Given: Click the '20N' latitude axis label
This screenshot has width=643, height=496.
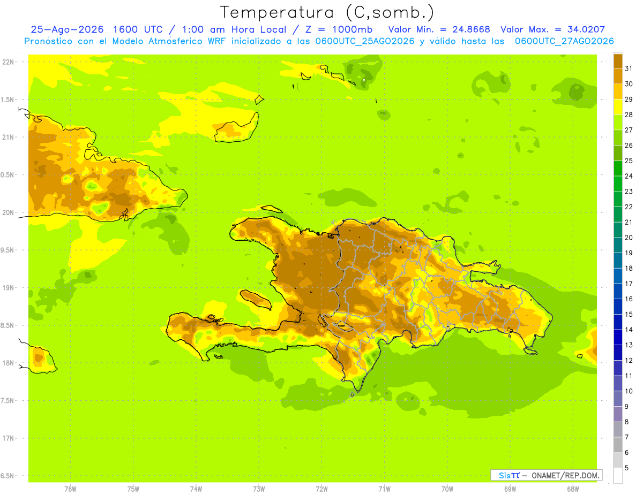Looking at the screenshot, I should click(x=8, y=212).
